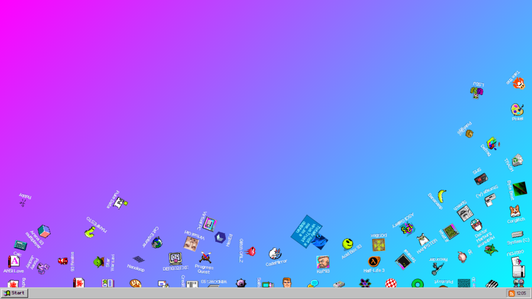The width and height of the screenshot is (532, 299).
Task: Open the SNS cartridge icon
Action: [x=481, y=179]
